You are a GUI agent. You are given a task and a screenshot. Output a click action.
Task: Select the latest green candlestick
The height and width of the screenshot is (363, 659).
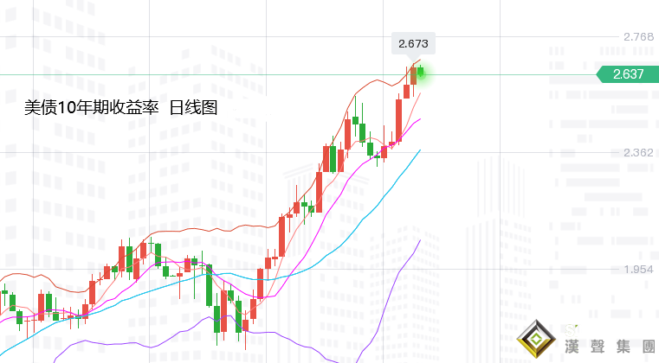[x=421, y=73]
